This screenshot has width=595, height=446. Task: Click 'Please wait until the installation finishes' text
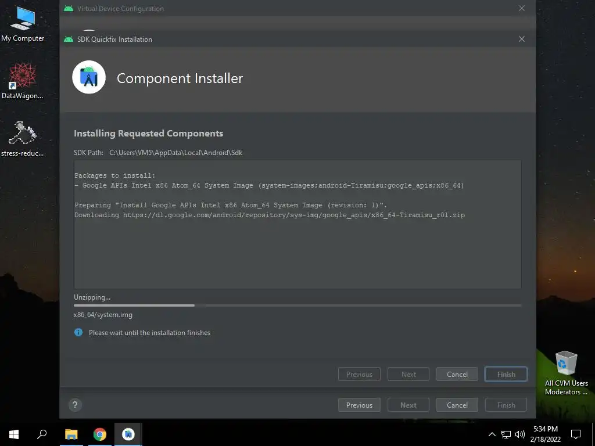pos(149,333)
